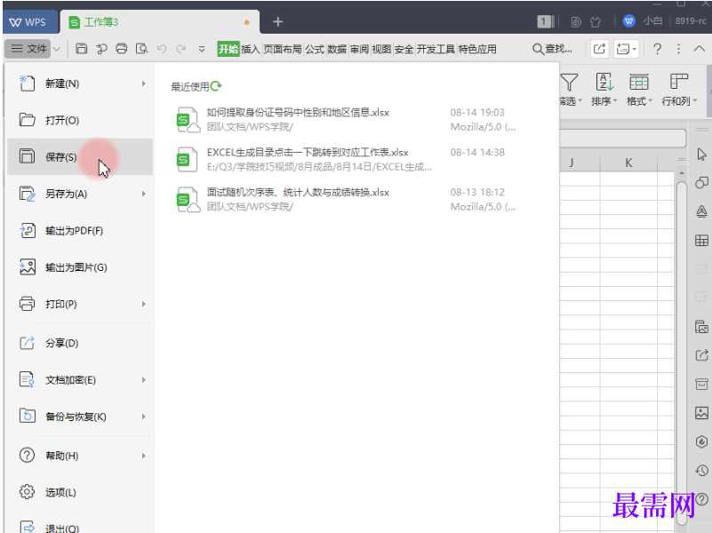Select 文档加密(E) in file menu
The height and width of the screenshot is (533, 712).
(80, 379)
